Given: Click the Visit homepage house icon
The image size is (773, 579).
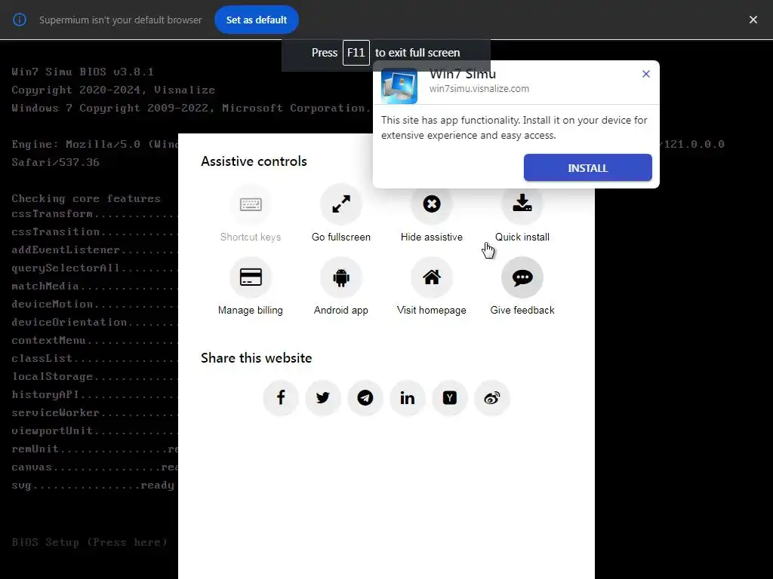Looking at the screenshot, I should click(431, 277).
